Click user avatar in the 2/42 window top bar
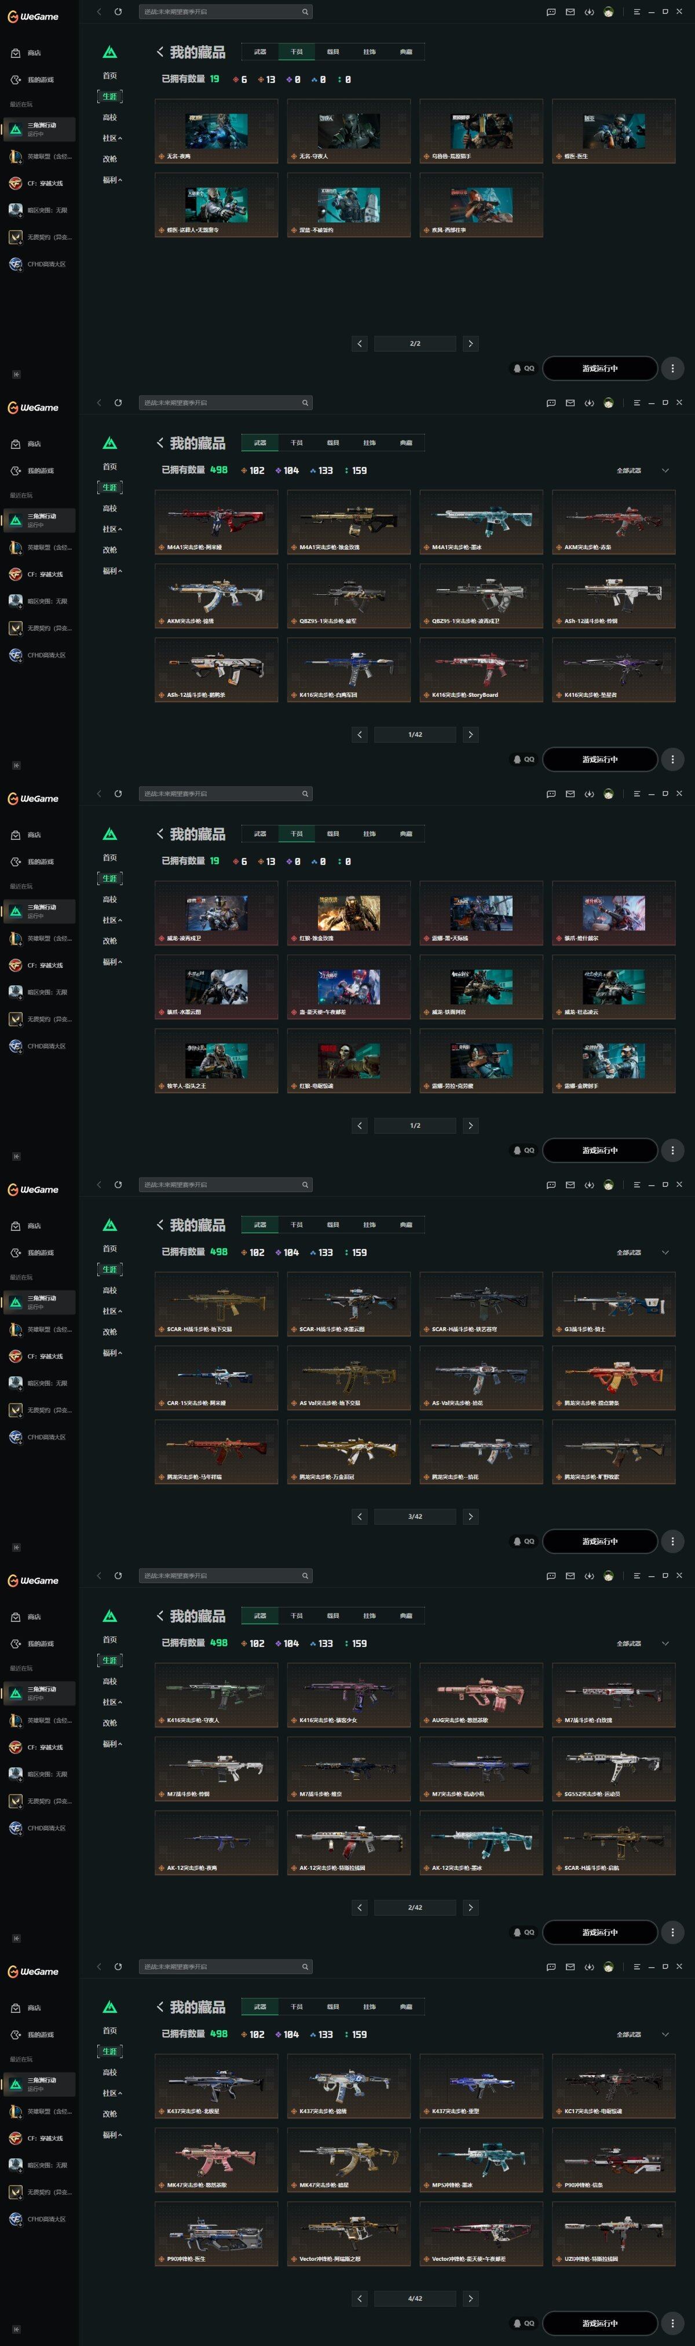Screen dimensions: 695x2346 pyautogui.click(x=609, y=1576)
